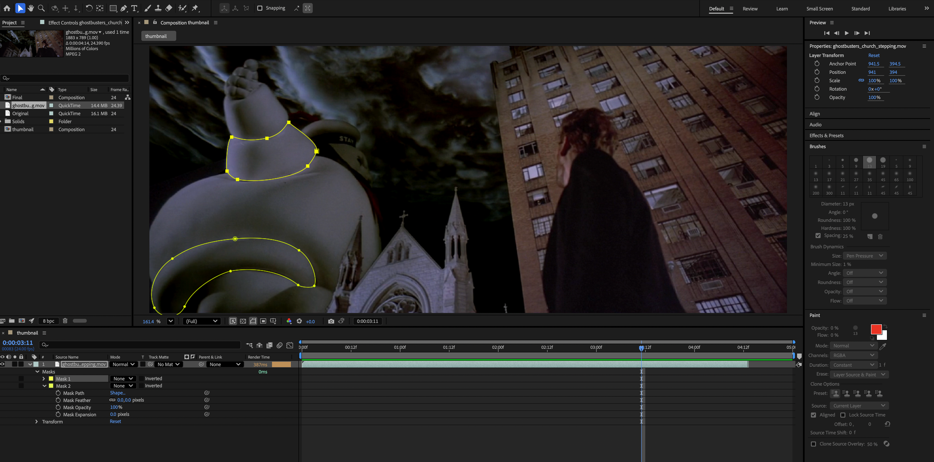Uncheck the Aligned clone option
The height and width of the screenshot is (462, 934).
click(813, 415)
